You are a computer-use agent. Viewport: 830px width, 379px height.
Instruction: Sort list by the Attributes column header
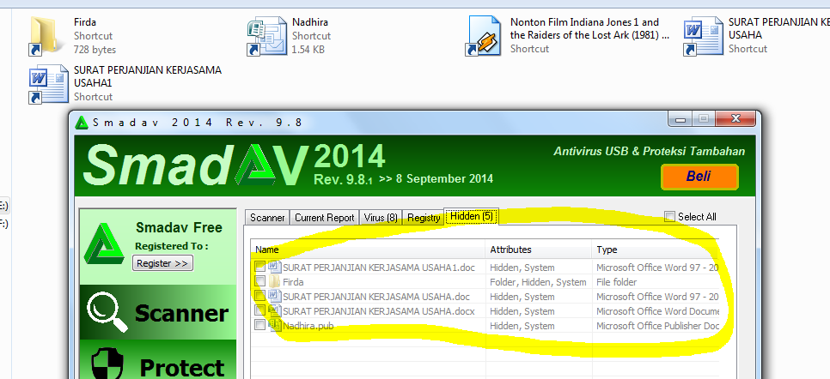[539, 250]
